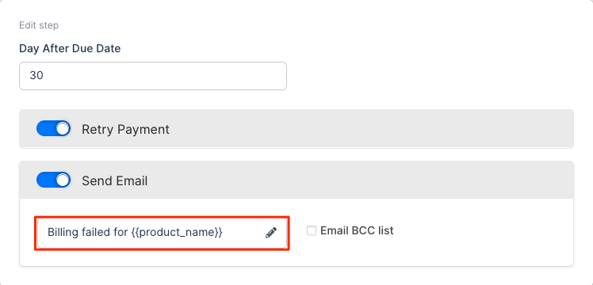The image size is (593, 285).
Task: Focus the Day After Due Date field
Action: point(153,76)
